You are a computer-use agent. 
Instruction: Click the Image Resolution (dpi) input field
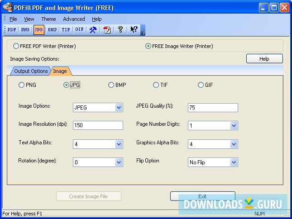click(98, 125)
